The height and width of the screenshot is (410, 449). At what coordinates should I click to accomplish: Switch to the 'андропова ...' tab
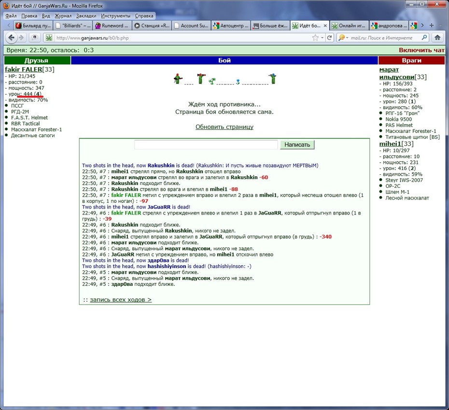(x=389, y=26)
